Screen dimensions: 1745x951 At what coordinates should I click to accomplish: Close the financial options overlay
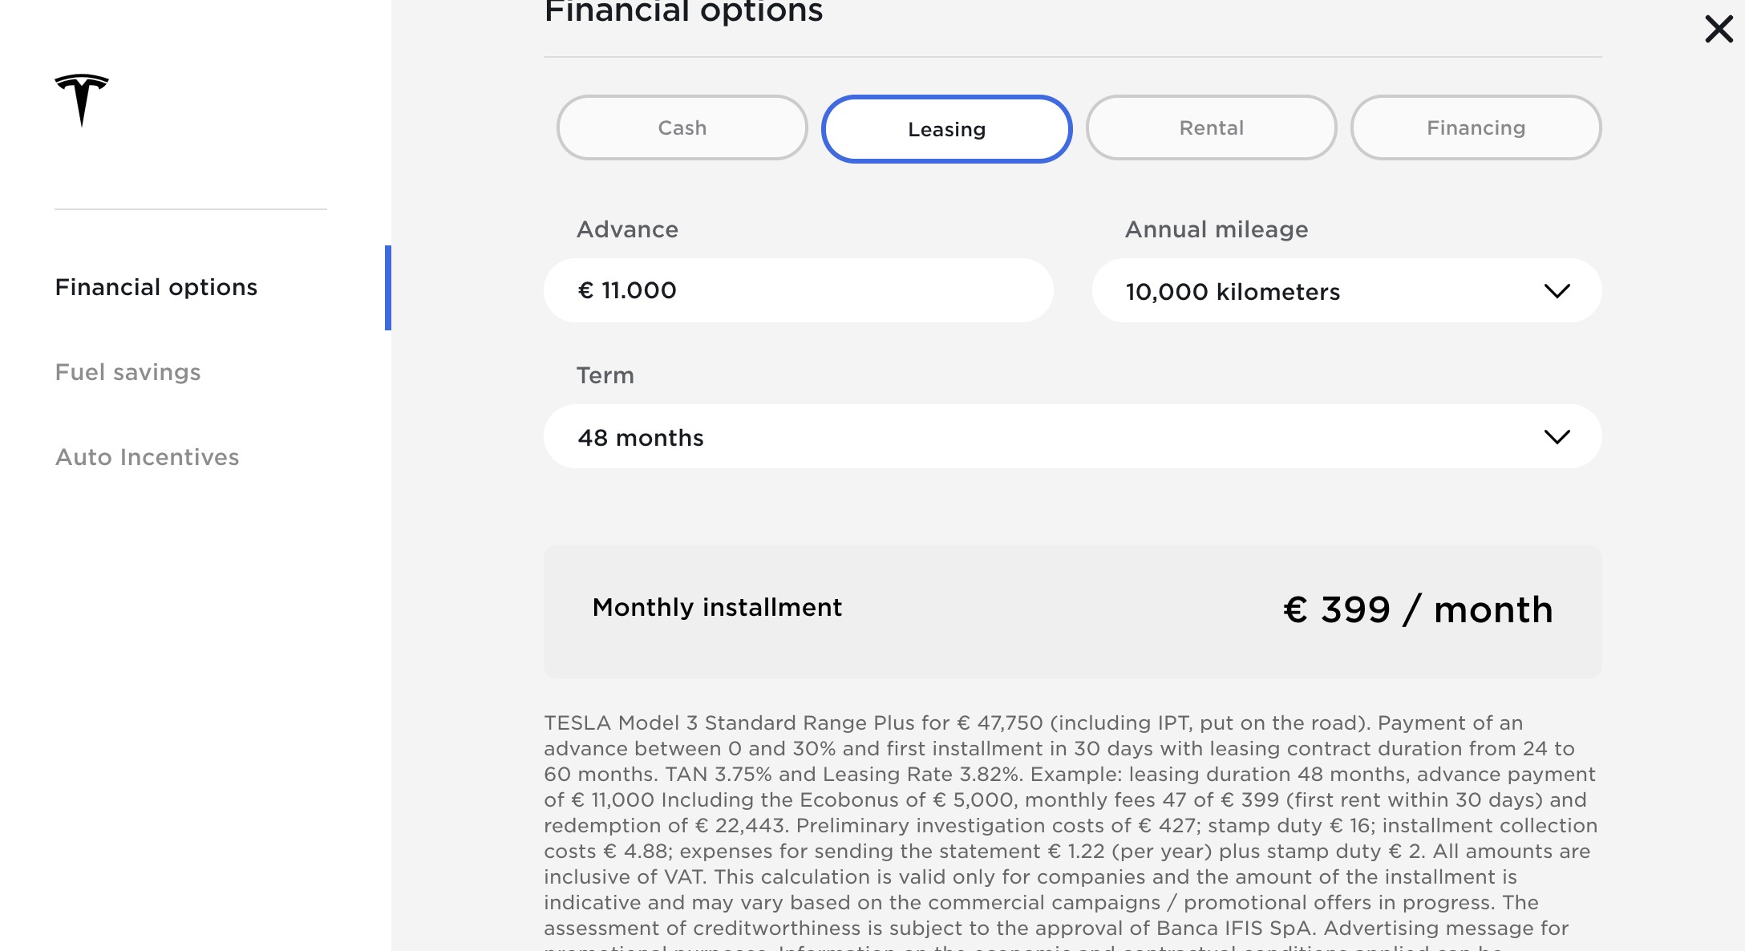[1719, 30]
